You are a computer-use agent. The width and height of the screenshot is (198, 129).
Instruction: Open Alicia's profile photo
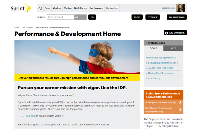click(181, 8)
